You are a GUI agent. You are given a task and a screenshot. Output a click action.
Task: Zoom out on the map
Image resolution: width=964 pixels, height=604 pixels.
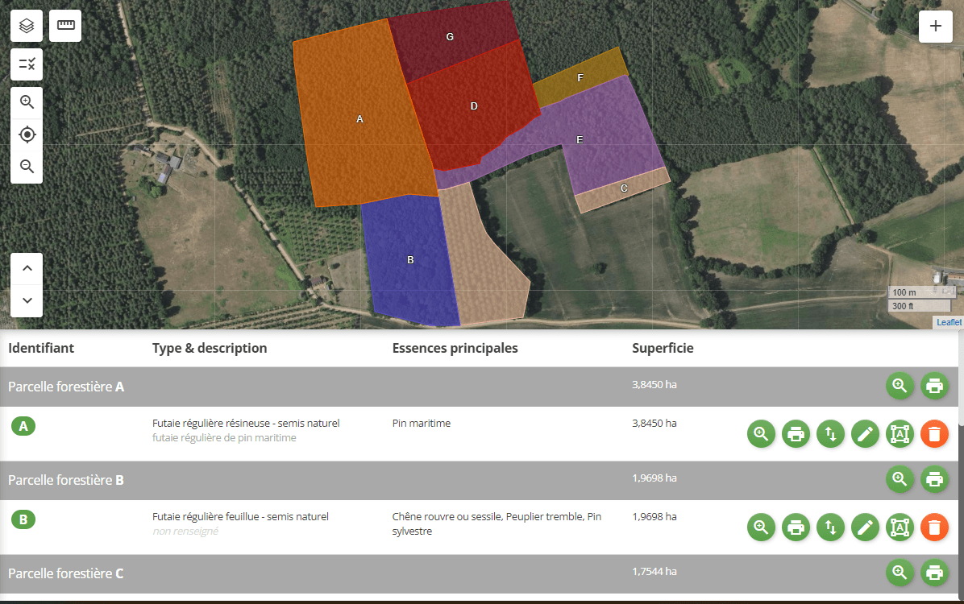27,167
